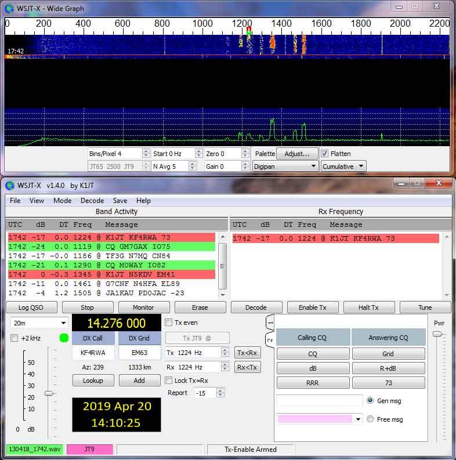
Task: Click the red Rx frequency marker on waterfall
Action: [249, 29]
